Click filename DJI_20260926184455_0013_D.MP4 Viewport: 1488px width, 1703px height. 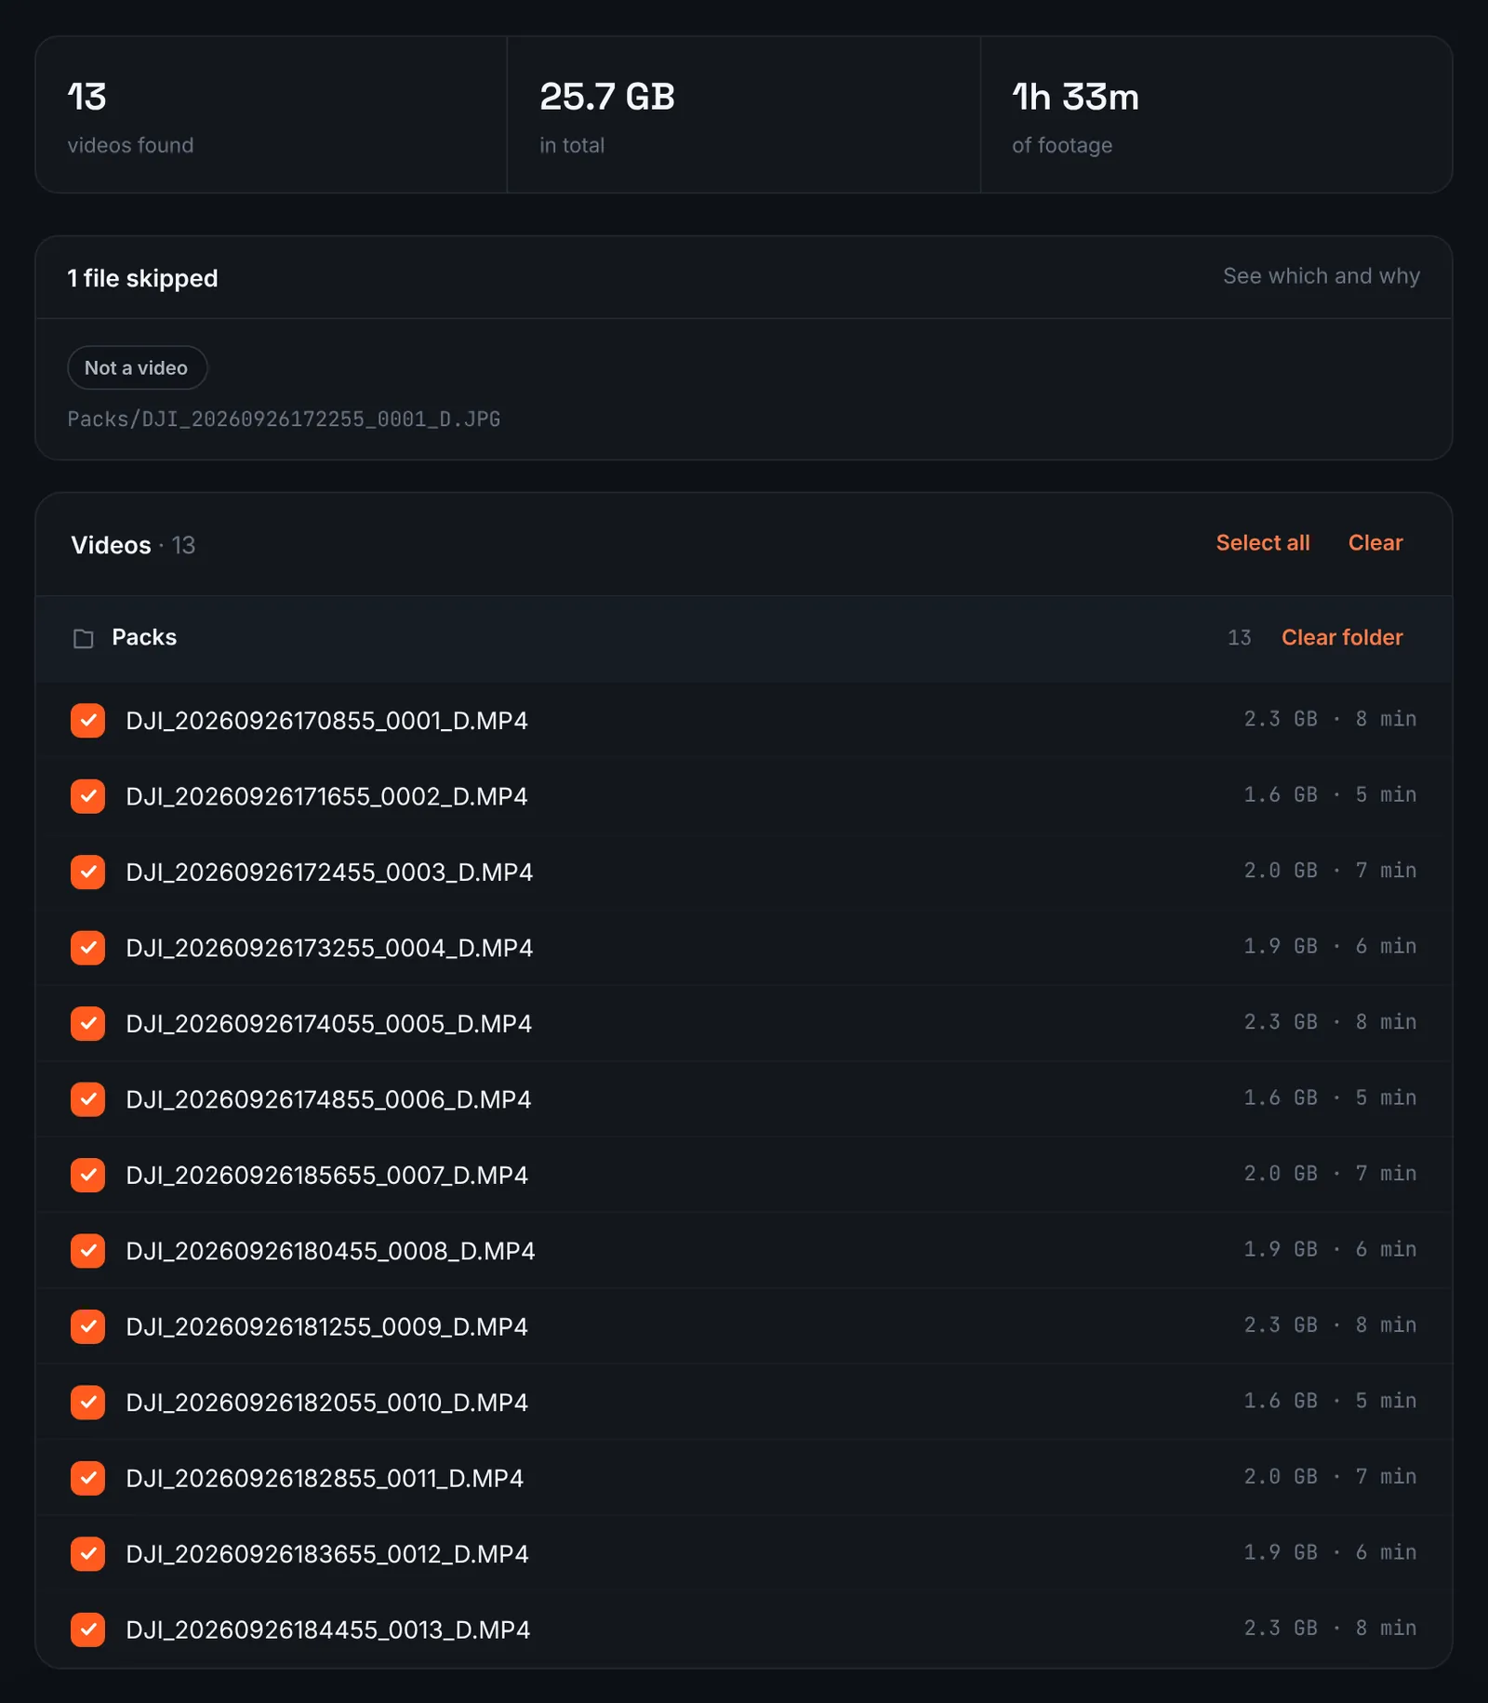(327, 1630)
